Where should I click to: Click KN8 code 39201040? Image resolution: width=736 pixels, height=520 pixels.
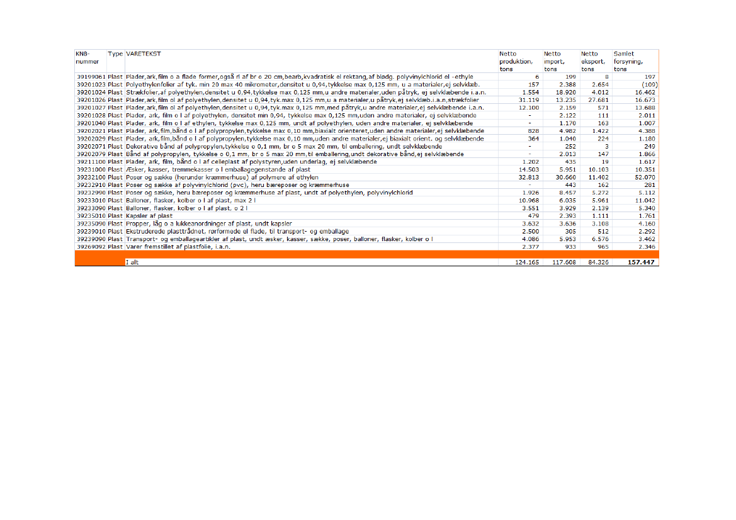(x=91, y=123)
